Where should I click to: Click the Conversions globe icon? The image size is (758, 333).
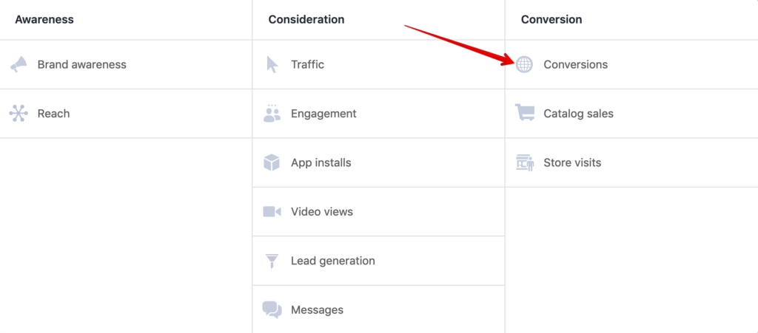[x=524, y=64]
